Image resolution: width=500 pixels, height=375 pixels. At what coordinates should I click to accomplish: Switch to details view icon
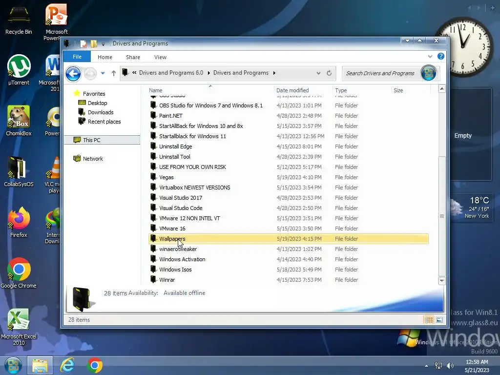(429, 319)
